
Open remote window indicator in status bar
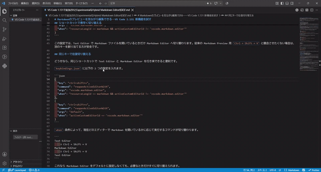coord(3,170)
